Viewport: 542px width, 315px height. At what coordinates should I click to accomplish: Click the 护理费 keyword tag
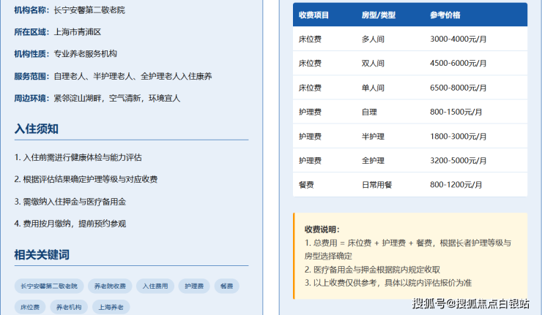point(194,286)
